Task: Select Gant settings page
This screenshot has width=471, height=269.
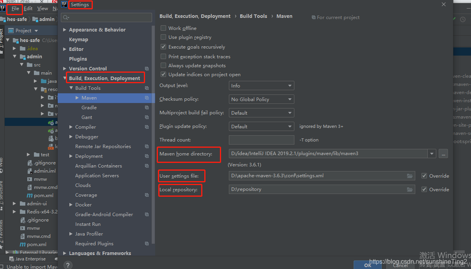Action: click(87, 117)
